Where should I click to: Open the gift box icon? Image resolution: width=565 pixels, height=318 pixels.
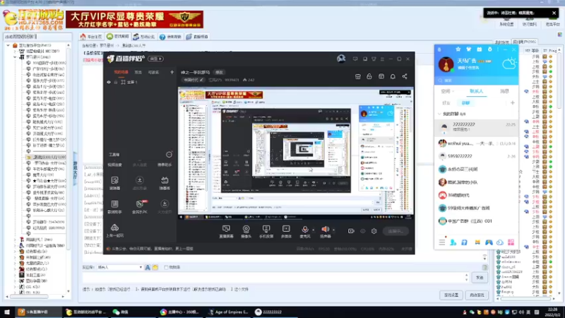click(381, 76)
